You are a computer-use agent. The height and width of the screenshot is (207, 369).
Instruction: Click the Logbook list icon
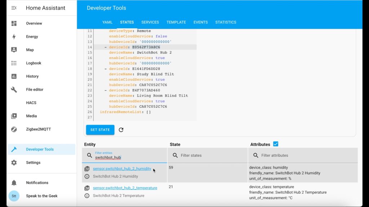point(14,63)
